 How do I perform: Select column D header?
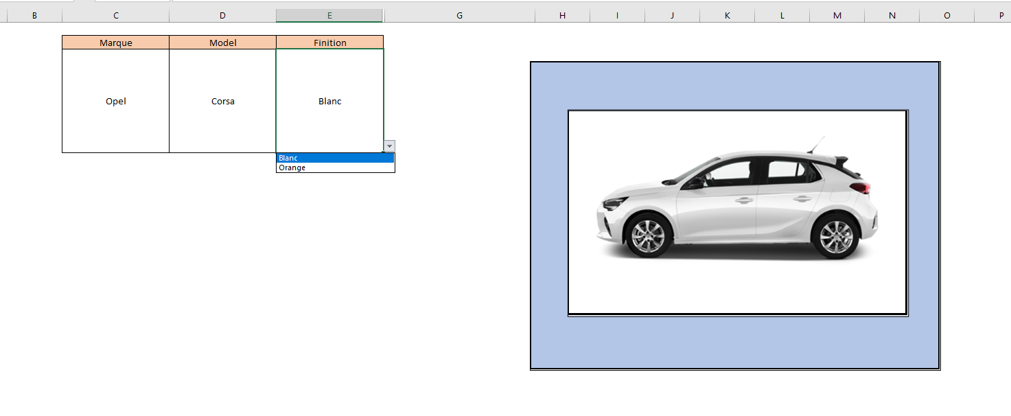223,15
